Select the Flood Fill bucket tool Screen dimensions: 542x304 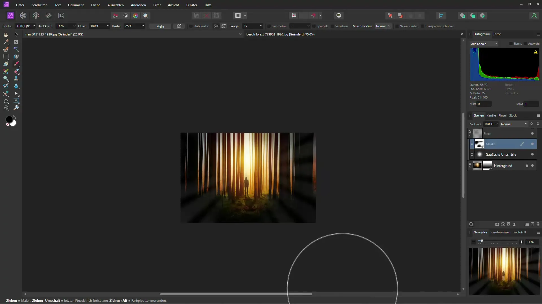click(16, 57)
